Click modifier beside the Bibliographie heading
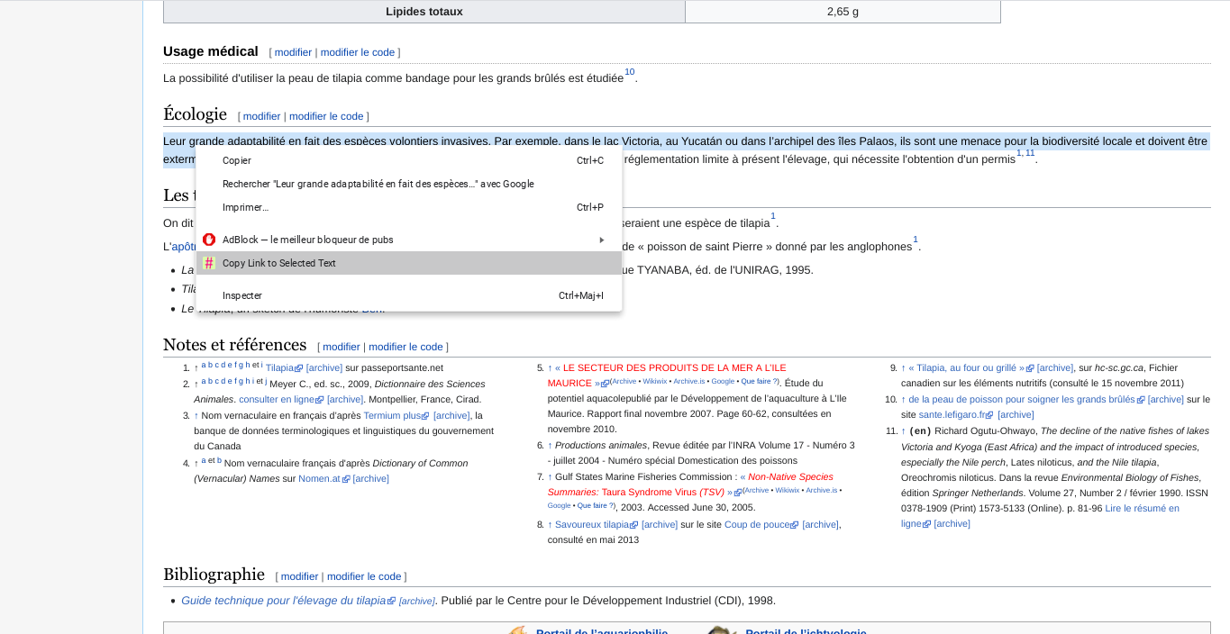This screenshot has width=1230, height=634. tap(299, 576)
